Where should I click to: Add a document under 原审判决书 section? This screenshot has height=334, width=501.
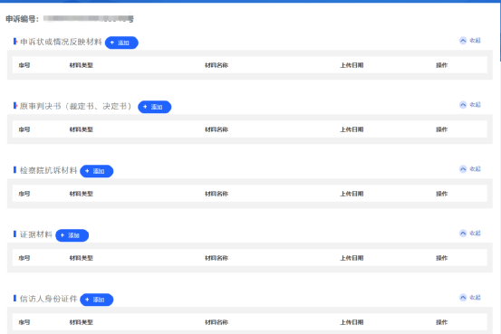tap(154, 107)
